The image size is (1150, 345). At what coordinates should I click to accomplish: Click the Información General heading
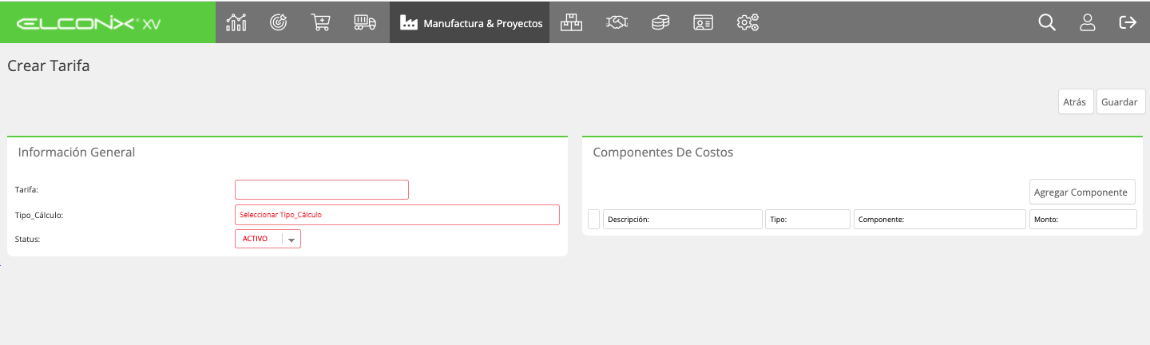pos(77,152)
